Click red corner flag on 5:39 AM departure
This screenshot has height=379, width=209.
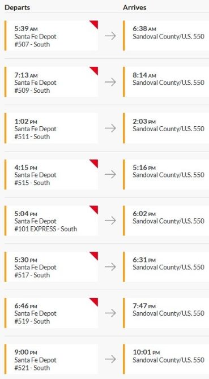[95, 24]
